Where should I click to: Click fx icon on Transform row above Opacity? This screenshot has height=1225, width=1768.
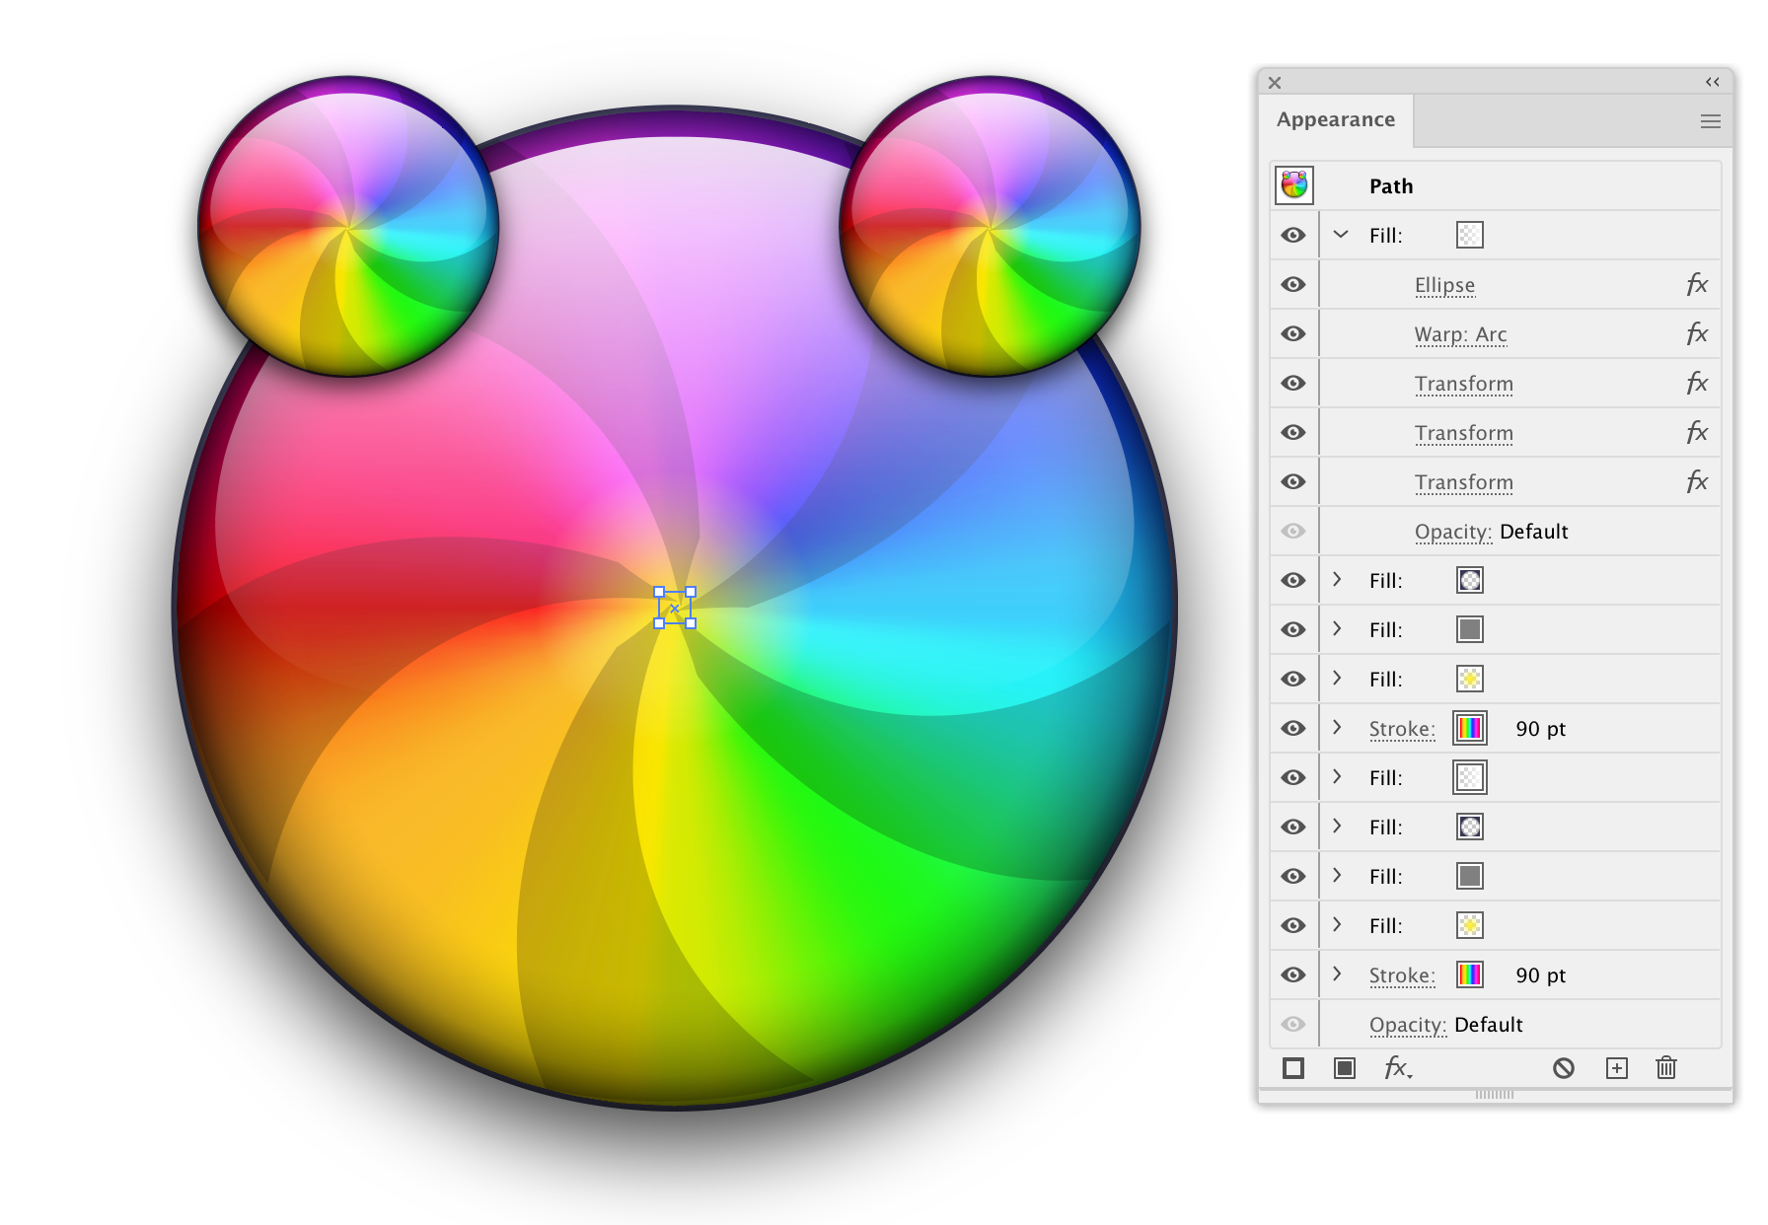[x=1697, y=481]
